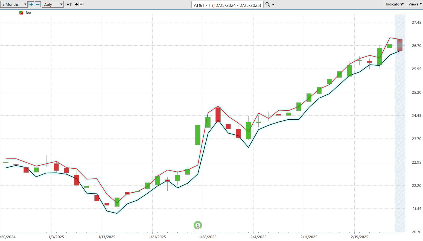Click the shaded forecast candle at far right

400,45
